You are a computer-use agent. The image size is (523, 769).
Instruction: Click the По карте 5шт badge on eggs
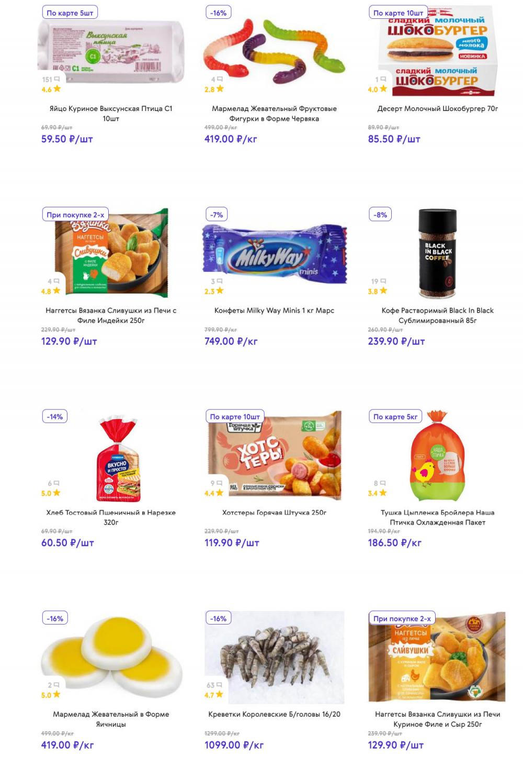click(70, 13)
